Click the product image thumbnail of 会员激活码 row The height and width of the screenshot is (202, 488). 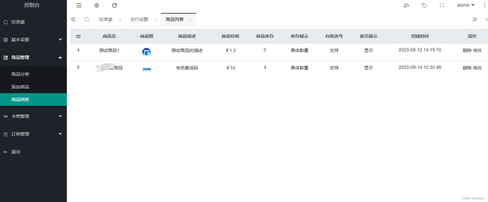(147, 69)
